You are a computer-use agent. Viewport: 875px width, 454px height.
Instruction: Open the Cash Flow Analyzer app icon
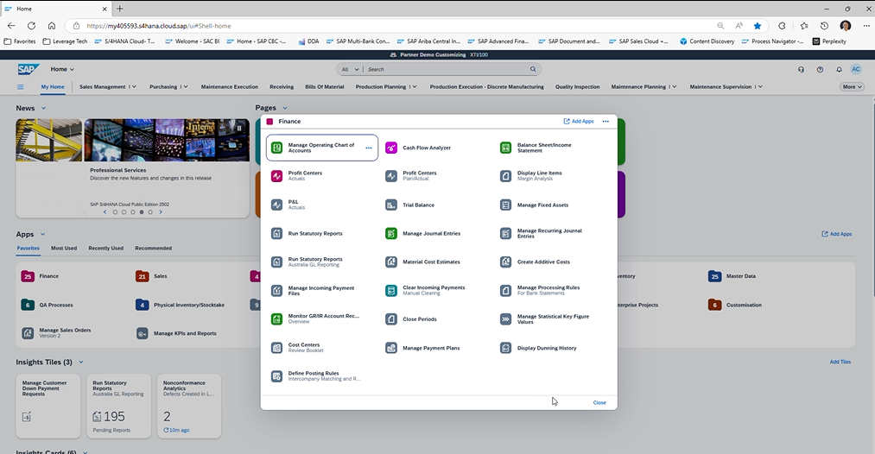(391, 148)
